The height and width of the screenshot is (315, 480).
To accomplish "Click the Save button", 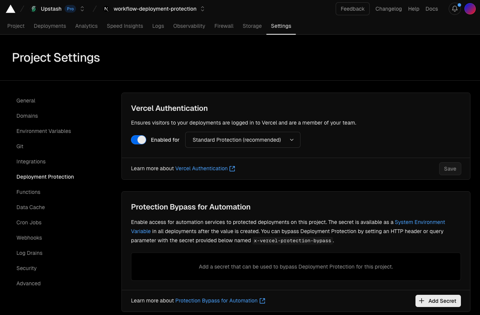I will [450, 169].
